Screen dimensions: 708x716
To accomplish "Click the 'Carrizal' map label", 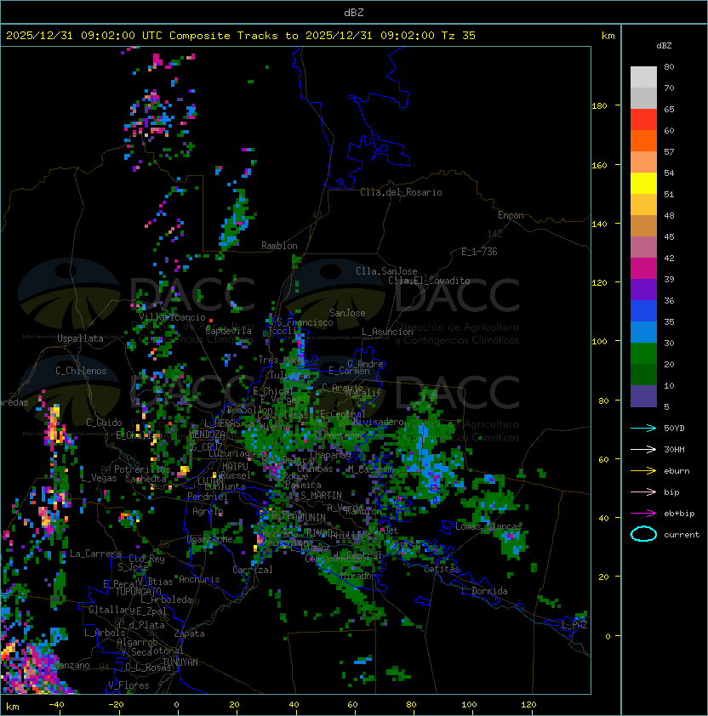I will click(253, 570).
